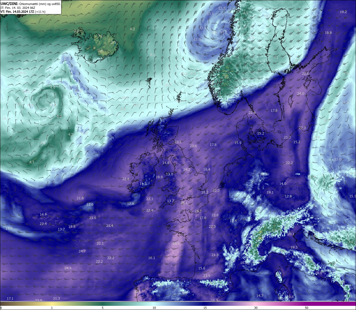This screenshot has height=310, width=356.
Task: Click the 19.9 value in the Irish Sea
Action: tap(159, 177)
